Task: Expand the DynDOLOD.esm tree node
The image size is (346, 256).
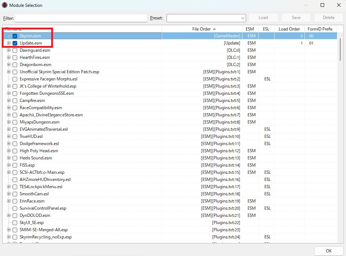Action: [x=9, y=215]
